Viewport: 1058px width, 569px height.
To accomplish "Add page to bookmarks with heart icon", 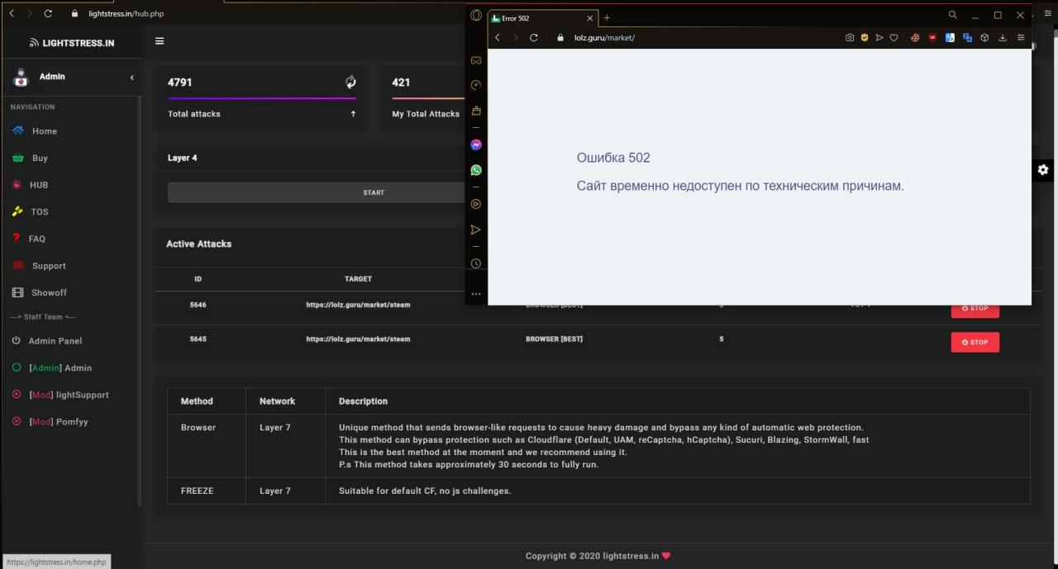I will coord(894,38).
